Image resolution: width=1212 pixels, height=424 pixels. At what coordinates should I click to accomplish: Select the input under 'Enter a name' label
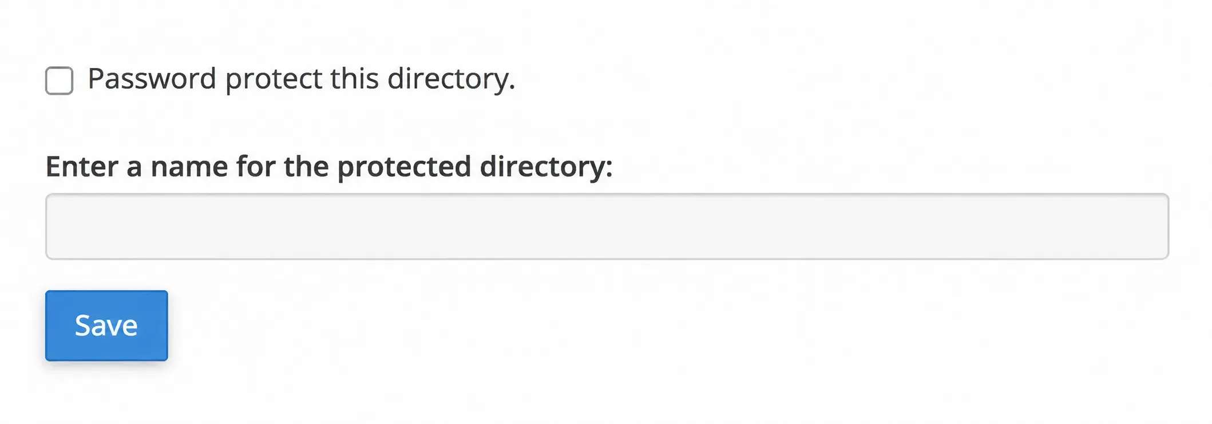coord(607,226)
